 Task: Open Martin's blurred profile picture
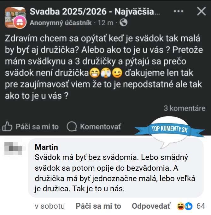tap(13, 149)
